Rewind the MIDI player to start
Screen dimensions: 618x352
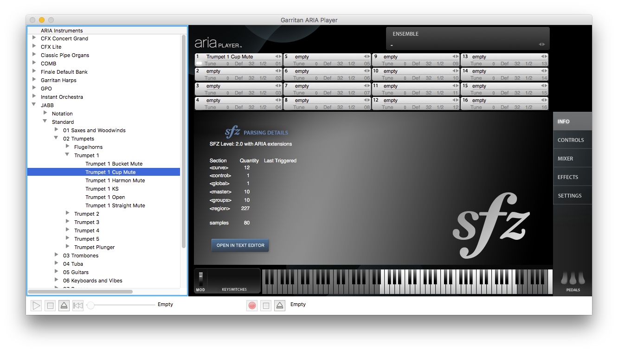tap(78, 306)
